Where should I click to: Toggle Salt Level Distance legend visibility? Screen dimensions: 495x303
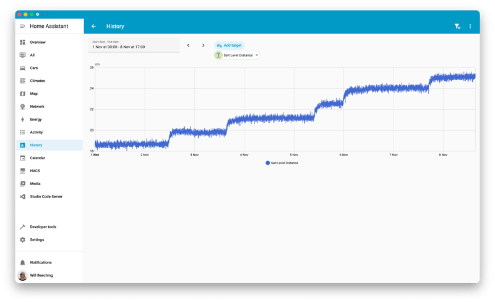tap(282, 163)
